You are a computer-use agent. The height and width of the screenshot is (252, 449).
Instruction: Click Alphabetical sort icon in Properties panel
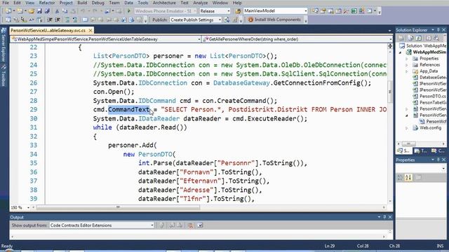click(408, 177)
